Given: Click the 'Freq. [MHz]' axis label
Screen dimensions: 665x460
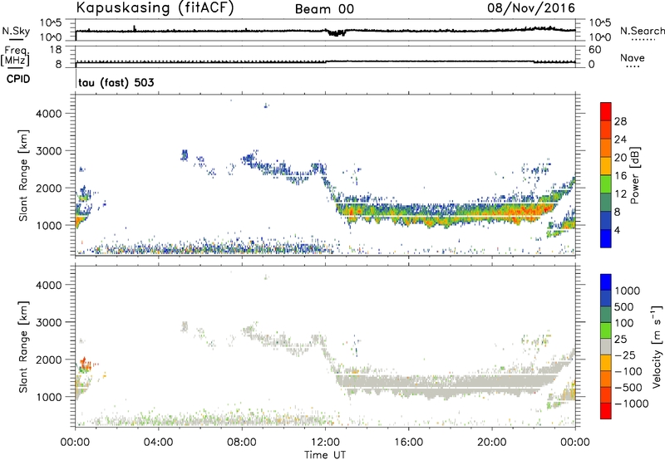Looking at the screenshot, I should (x=15, y=56).
